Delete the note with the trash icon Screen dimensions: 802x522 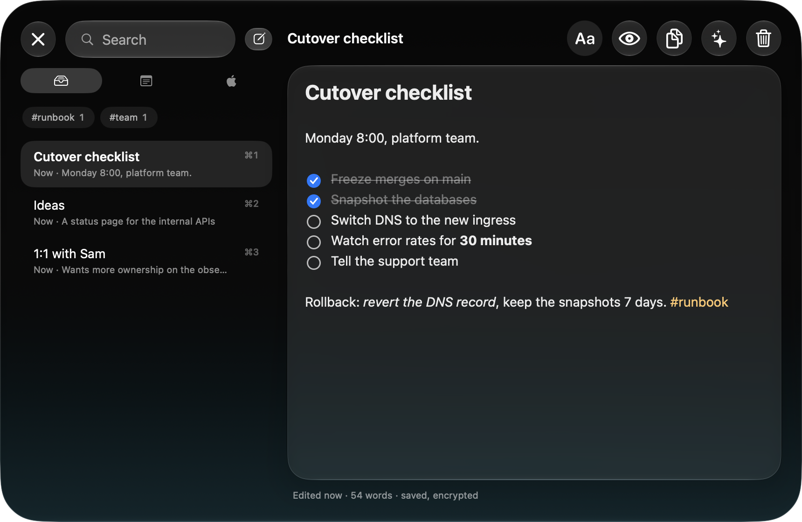(x=764, y=39)
